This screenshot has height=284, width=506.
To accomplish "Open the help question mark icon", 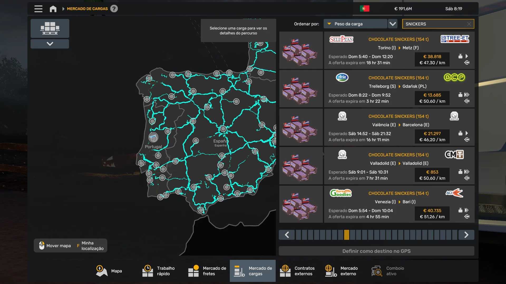I will pyautogui.click(x=114, y=9).
